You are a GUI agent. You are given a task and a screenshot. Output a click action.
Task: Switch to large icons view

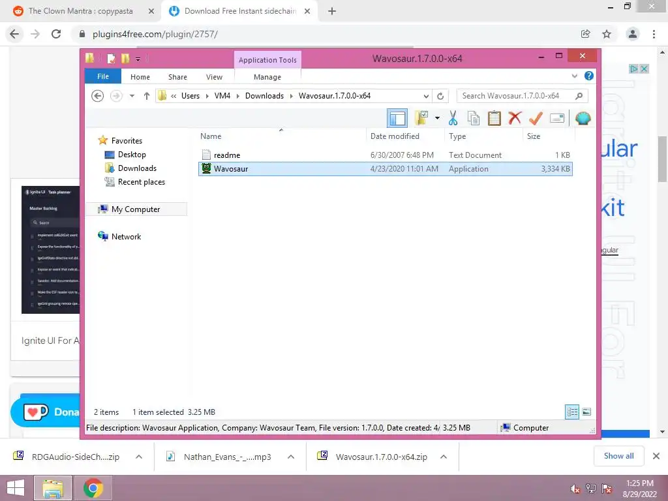[x=586, y=412]
